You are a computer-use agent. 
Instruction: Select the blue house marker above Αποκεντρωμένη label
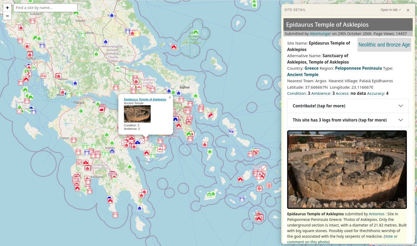106,42
